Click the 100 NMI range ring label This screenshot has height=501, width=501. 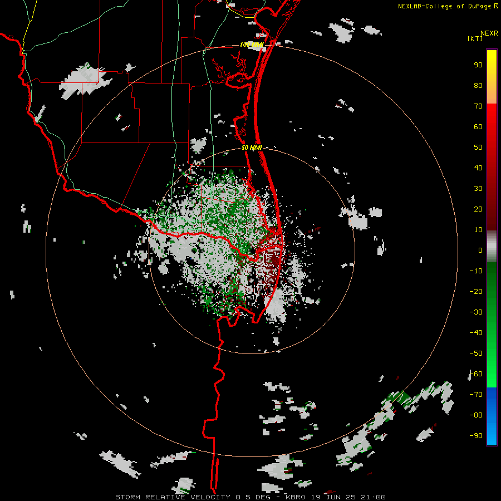tap(252, 45)
